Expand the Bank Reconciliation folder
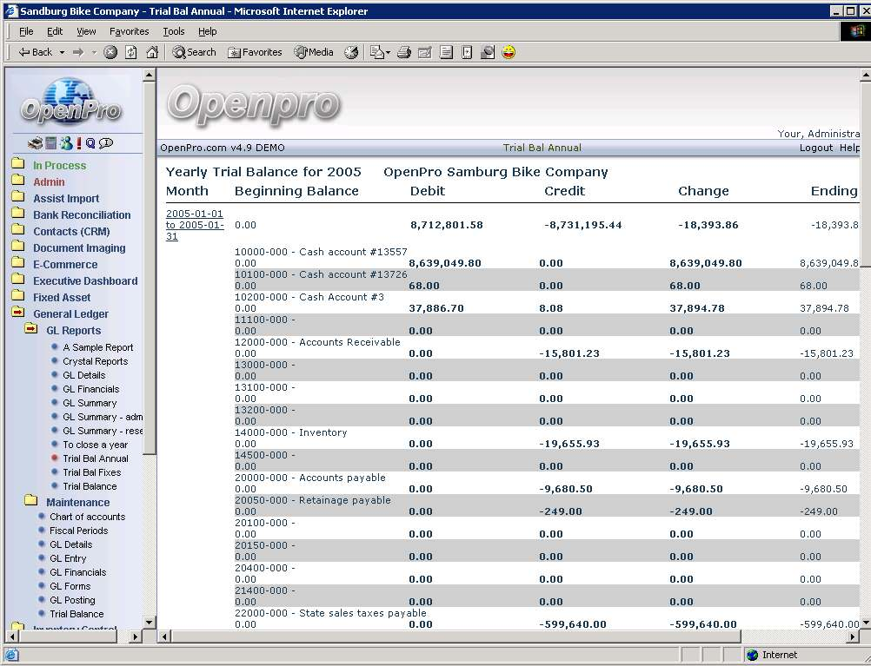The image size is (871, 666). click(x=82, y=214)
